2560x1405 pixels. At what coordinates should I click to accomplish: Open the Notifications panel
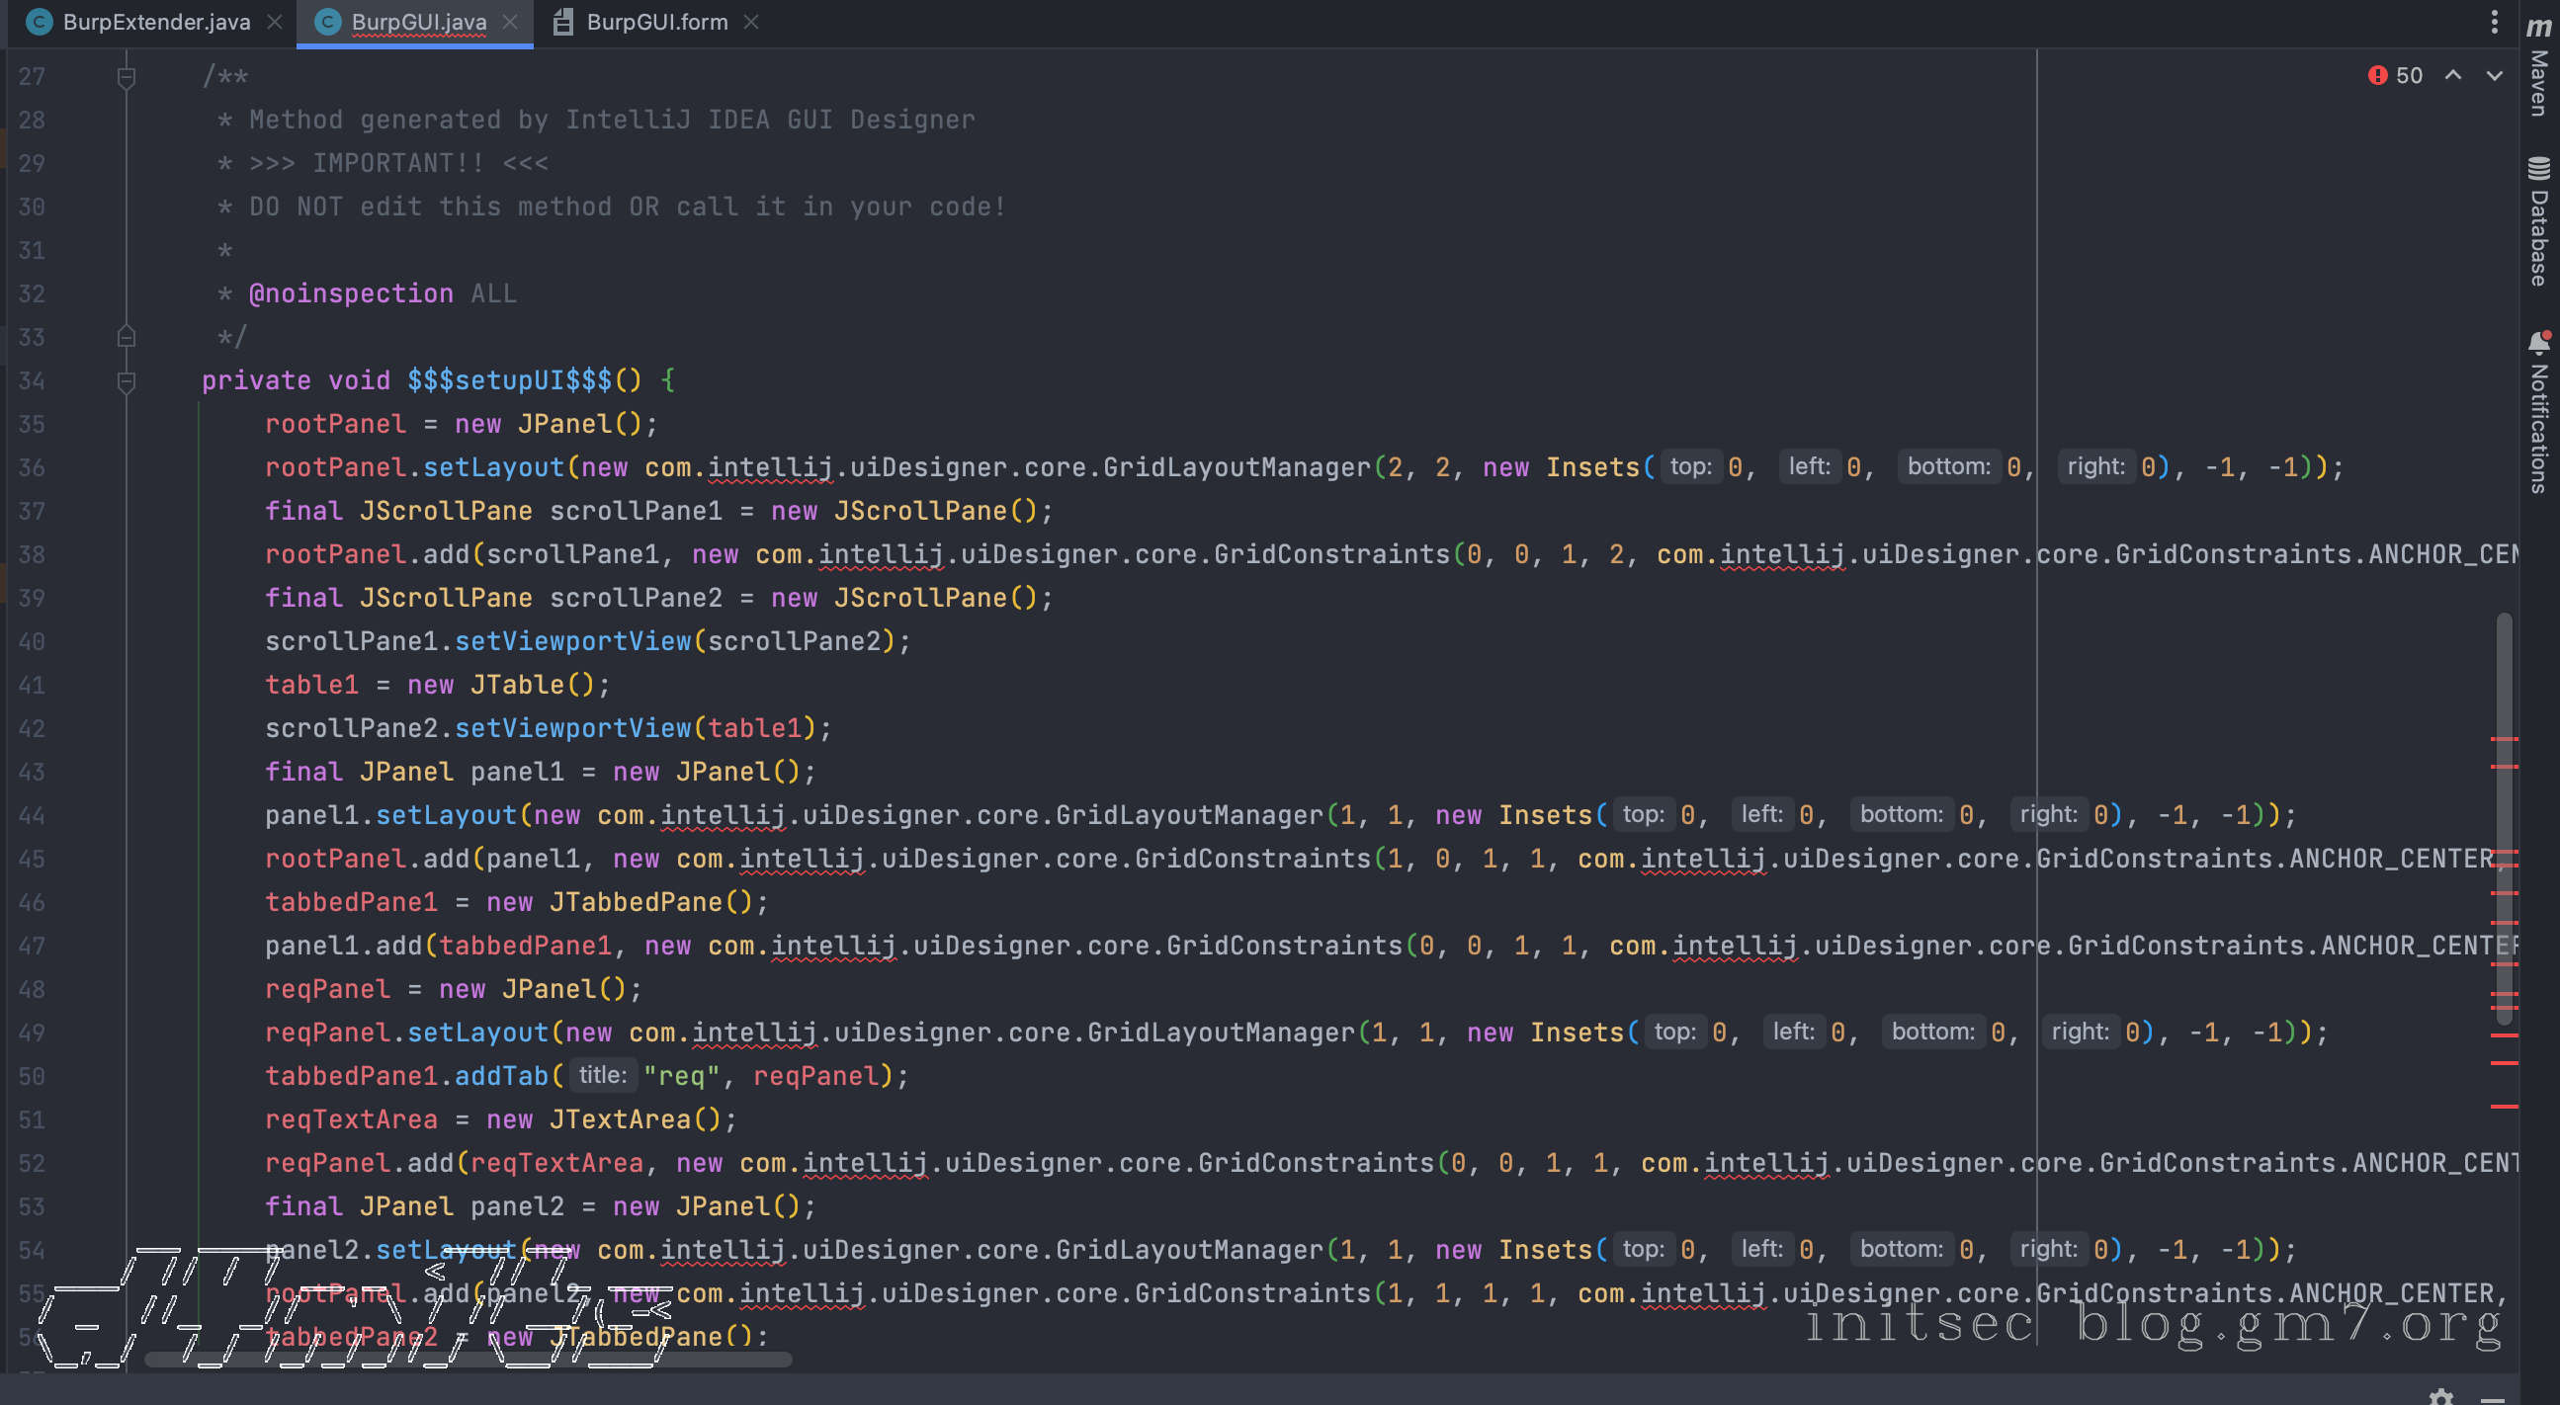click(2539, 411)
